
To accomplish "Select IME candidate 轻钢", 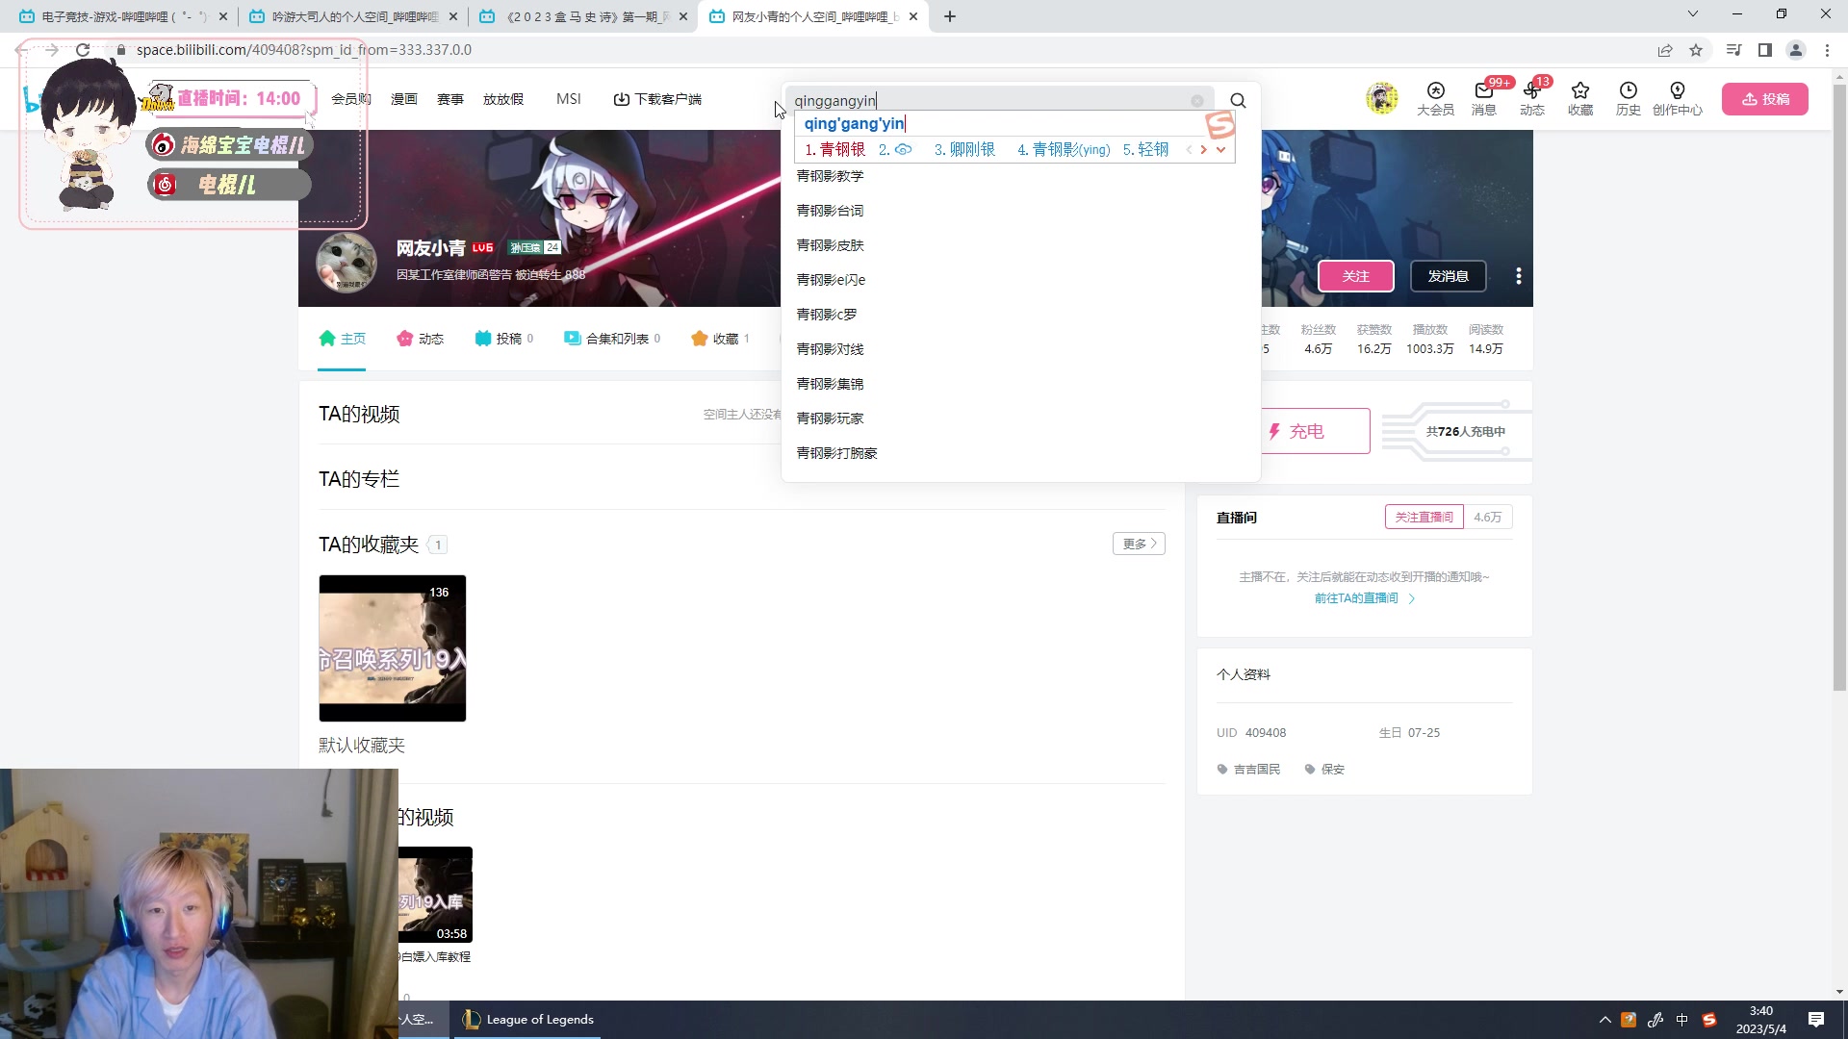I will coord(1145,149).
